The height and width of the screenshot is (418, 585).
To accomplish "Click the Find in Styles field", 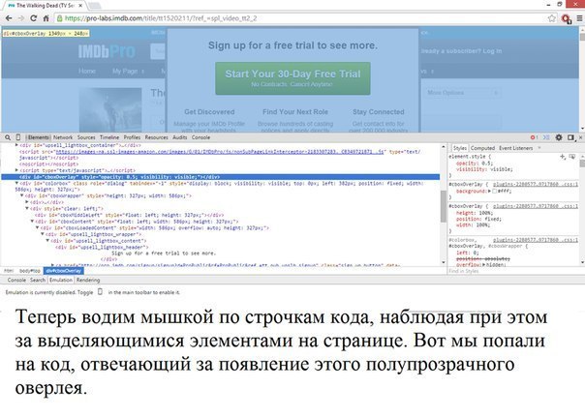I will pyautogui.click(x=514, y=271).
